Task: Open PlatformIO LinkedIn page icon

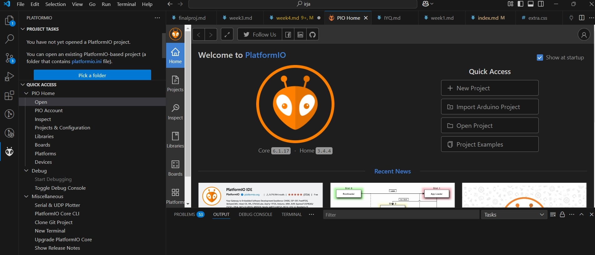Action: point(300,34)
